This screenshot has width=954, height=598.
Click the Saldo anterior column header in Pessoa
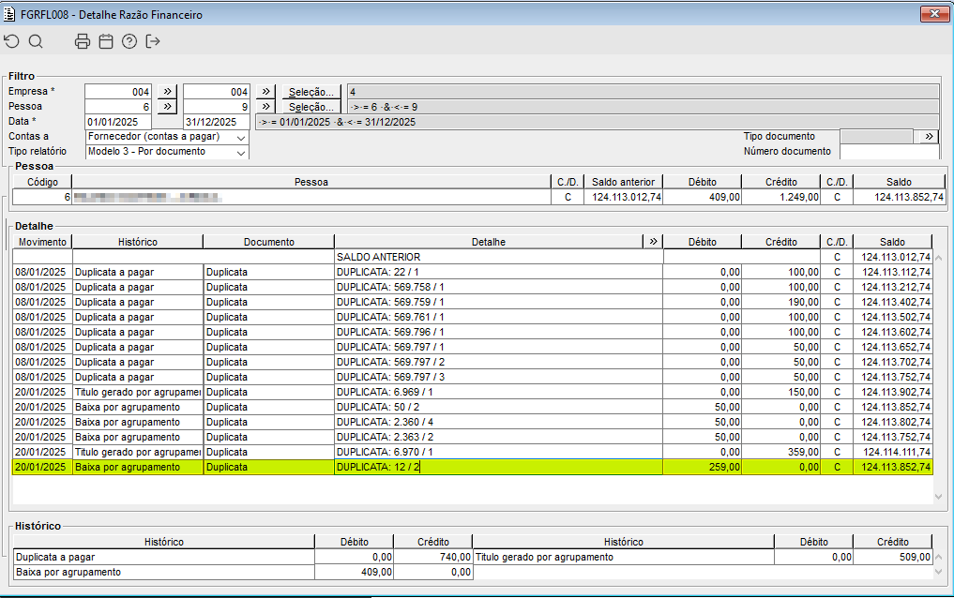click(x=623, y=182)
